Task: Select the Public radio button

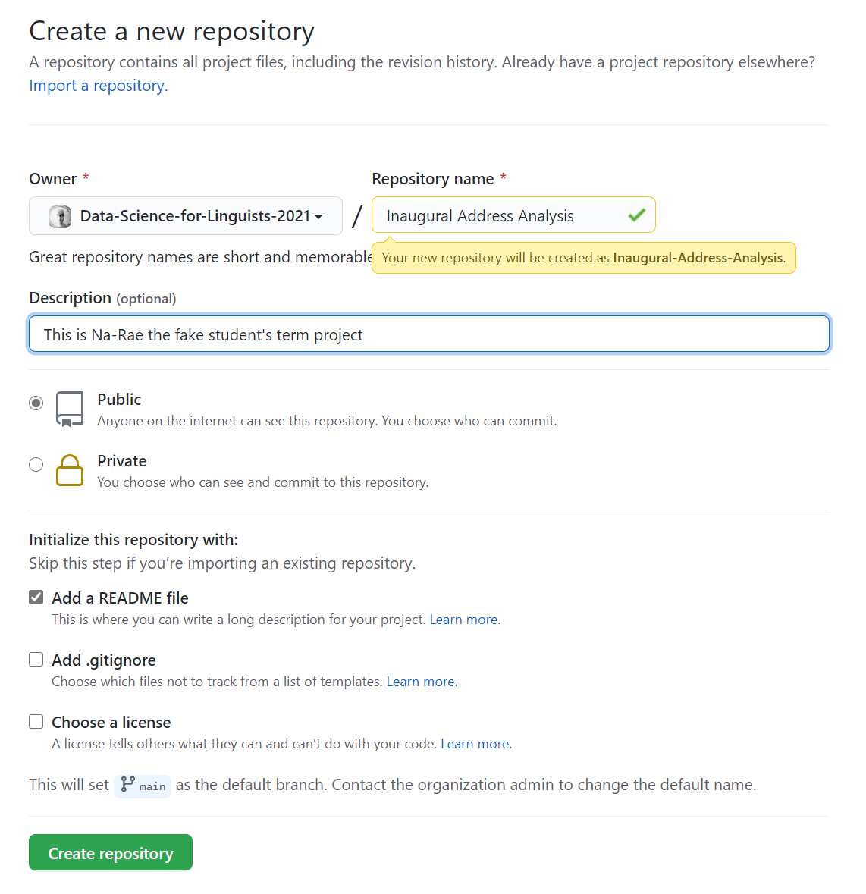Action: 36,403
